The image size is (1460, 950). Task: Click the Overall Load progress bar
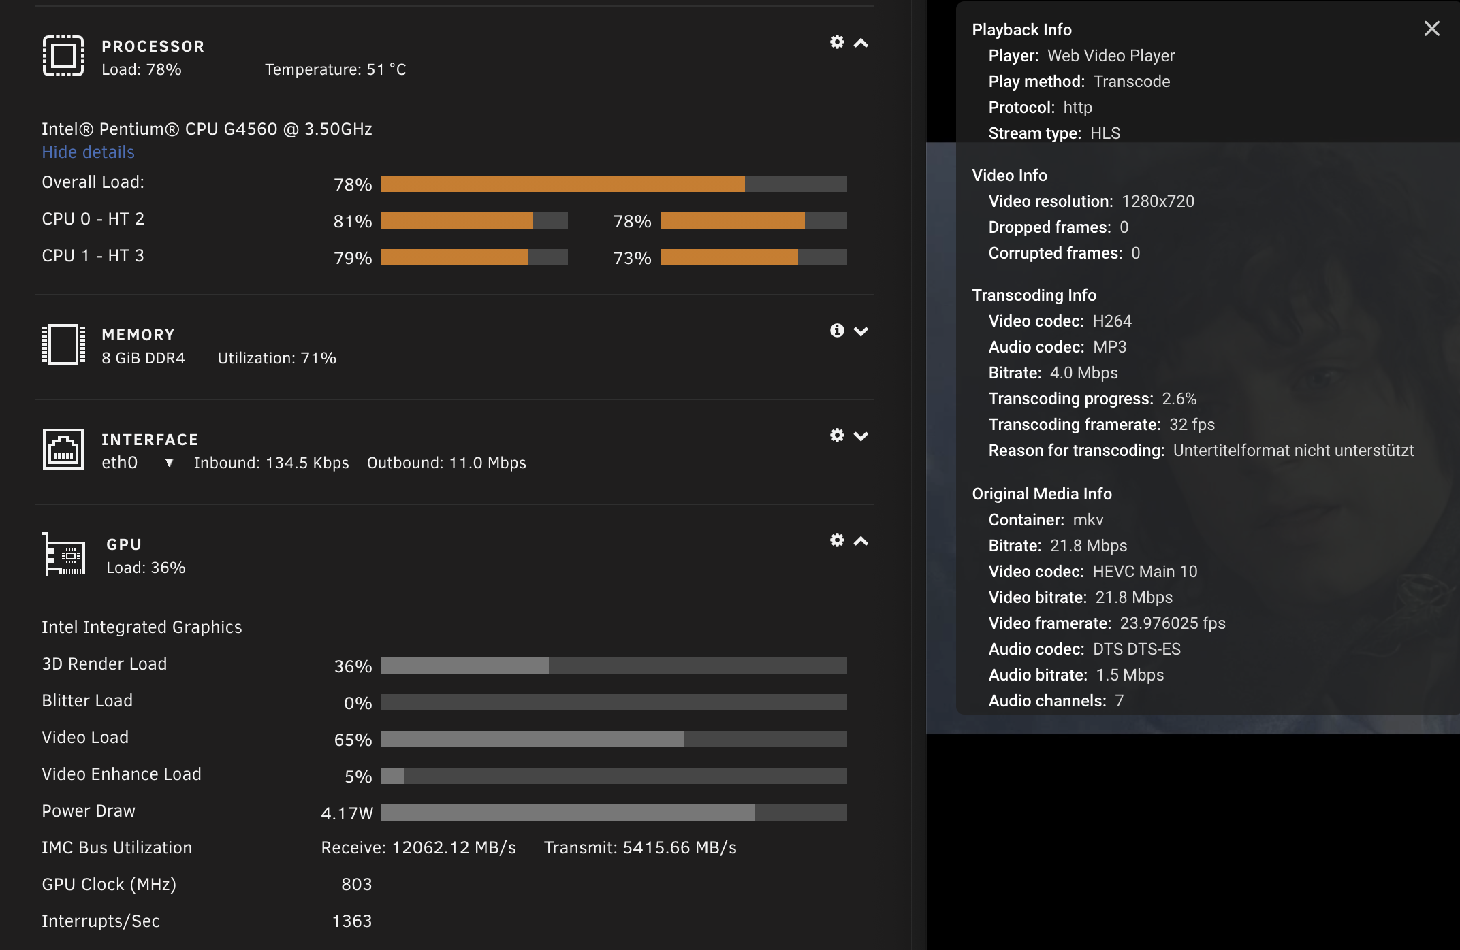(x=614, y=184)
